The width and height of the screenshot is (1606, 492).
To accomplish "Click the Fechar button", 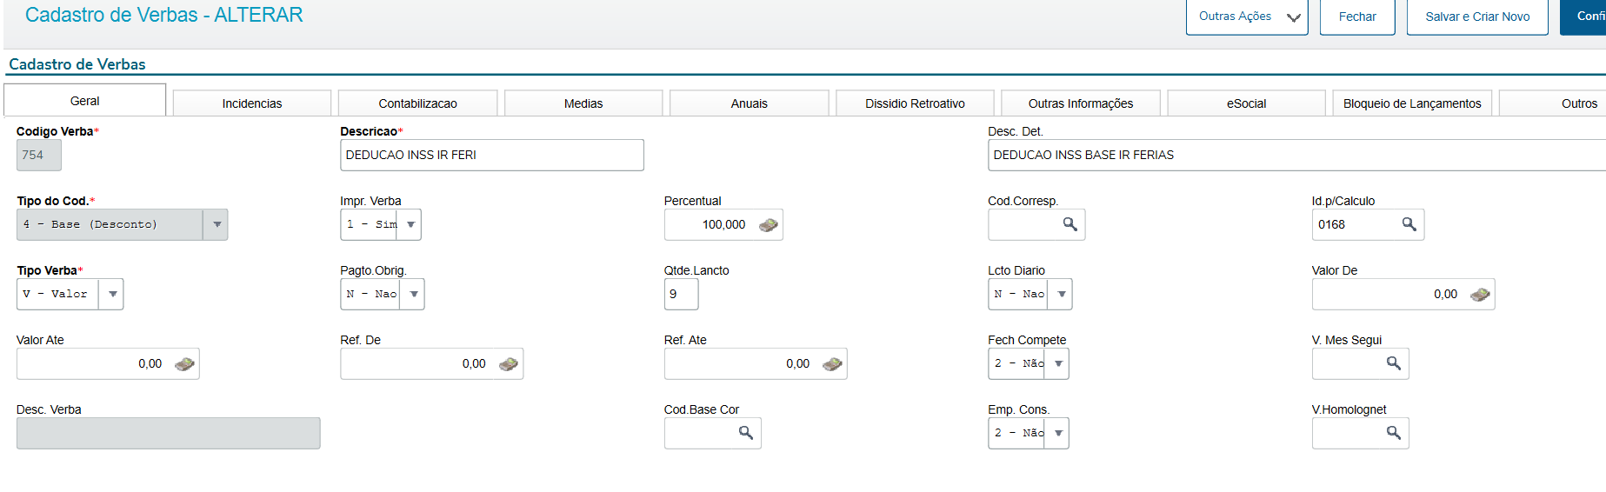I will tap(1356, 17).
